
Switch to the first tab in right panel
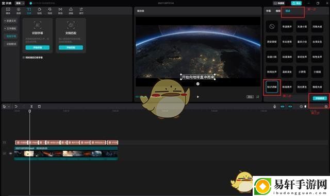[268, 11]
